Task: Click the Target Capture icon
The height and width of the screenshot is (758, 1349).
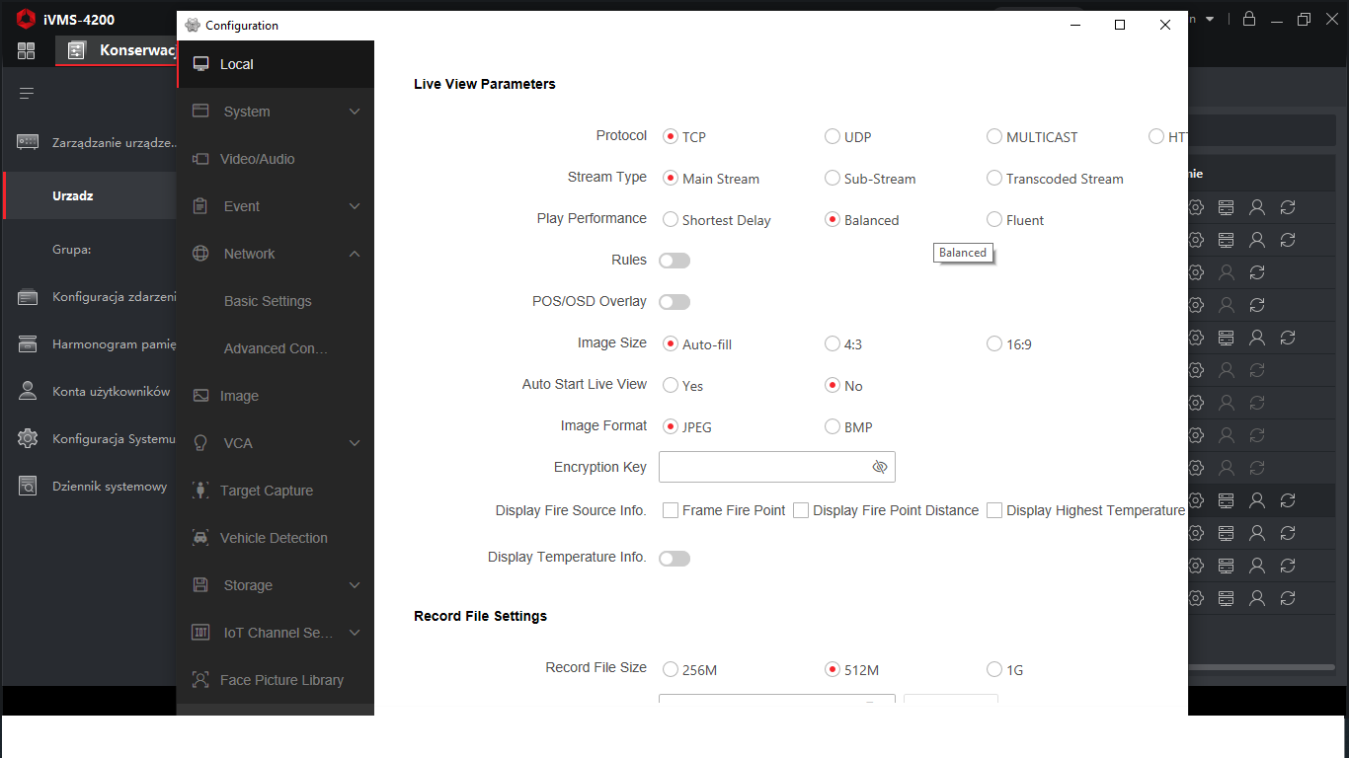Action: pyautogui.click(x=200, y=491)
